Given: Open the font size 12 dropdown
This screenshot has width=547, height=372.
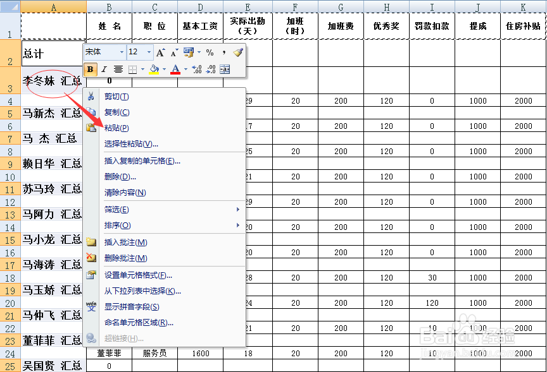Looking at the screenshot, I should click(148, 52).
